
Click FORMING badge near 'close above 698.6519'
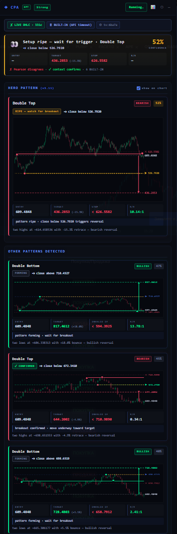coord(21,459)
